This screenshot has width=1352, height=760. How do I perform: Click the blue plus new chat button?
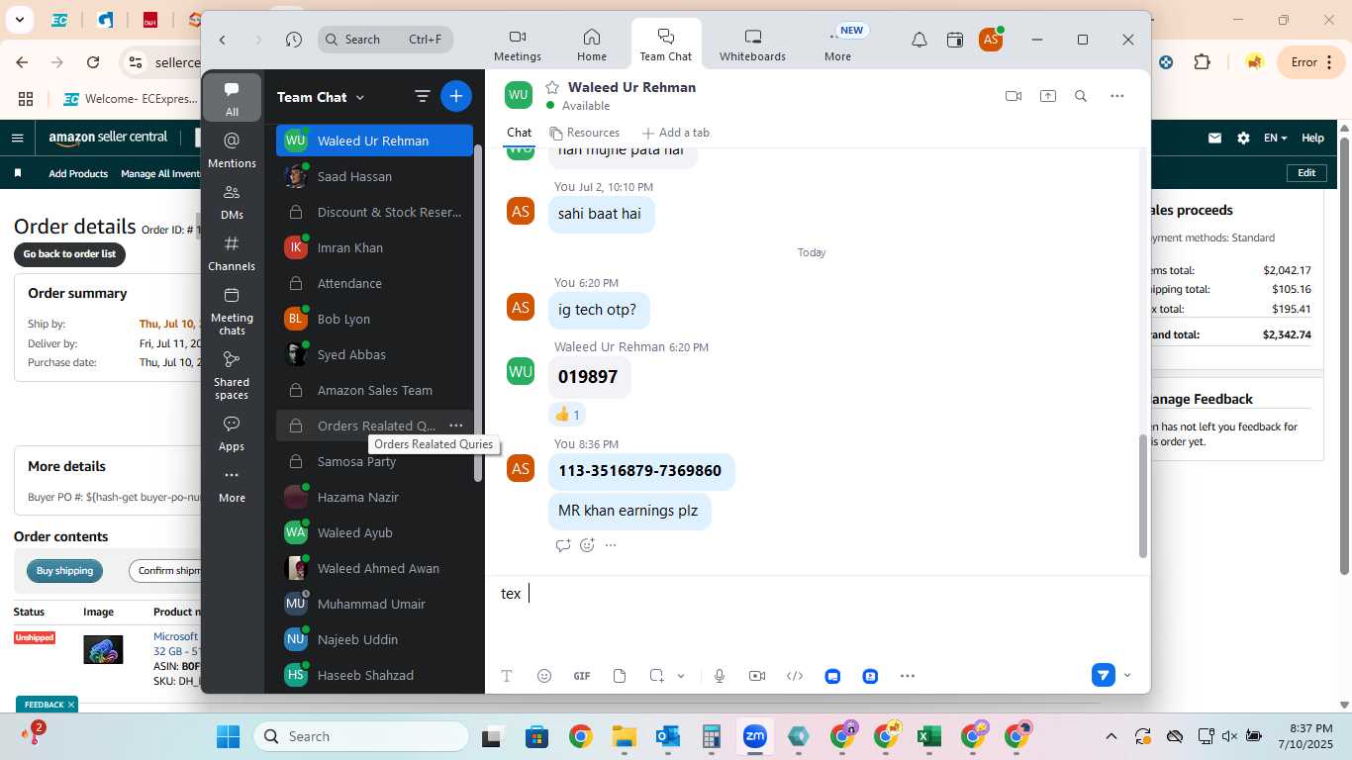(455, 96)
